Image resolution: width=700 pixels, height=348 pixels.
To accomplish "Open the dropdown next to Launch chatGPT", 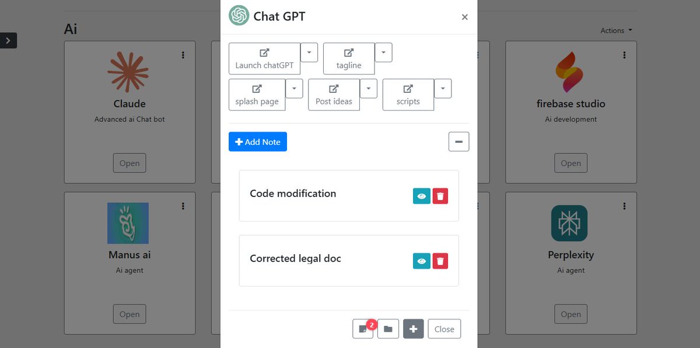I will 309,52.
